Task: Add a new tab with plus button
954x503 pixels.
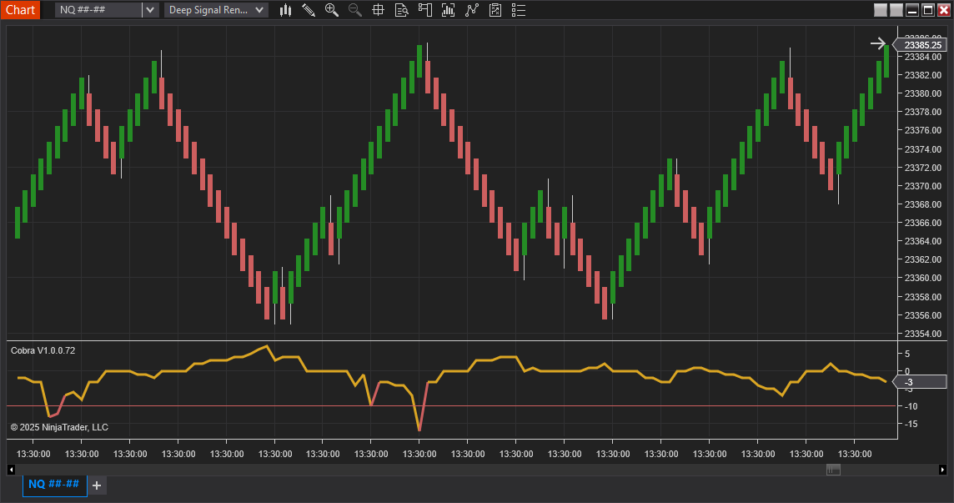Action: click(x=97, y=485)
